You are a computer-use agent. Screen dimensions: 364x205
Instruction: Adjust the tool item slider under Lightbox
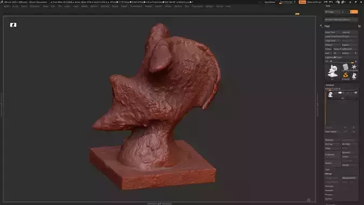coord(341,61)
